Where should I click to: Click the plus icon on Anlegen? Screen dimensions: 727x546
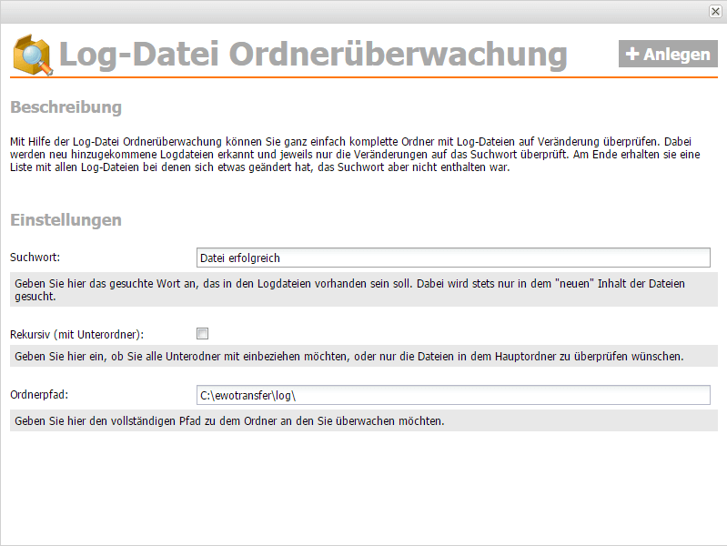(x=632, y=55)
